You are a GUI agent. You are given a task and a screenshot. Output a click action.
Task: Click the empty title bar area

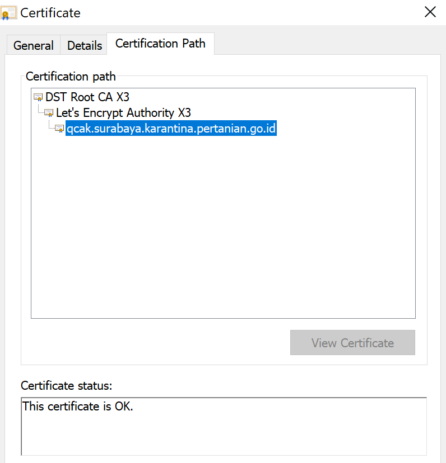tap(252, 12)
